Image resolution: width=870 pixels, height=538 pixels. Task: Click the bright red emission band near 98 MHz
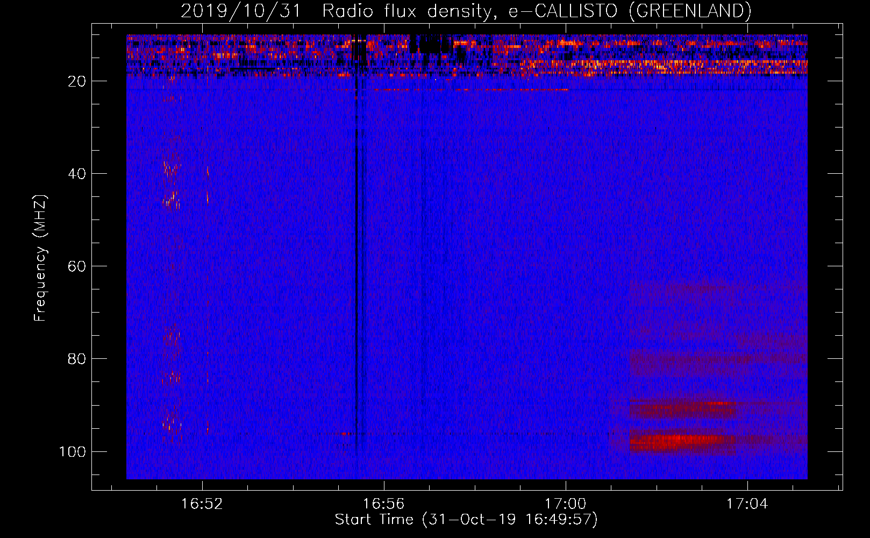point(682,441)
